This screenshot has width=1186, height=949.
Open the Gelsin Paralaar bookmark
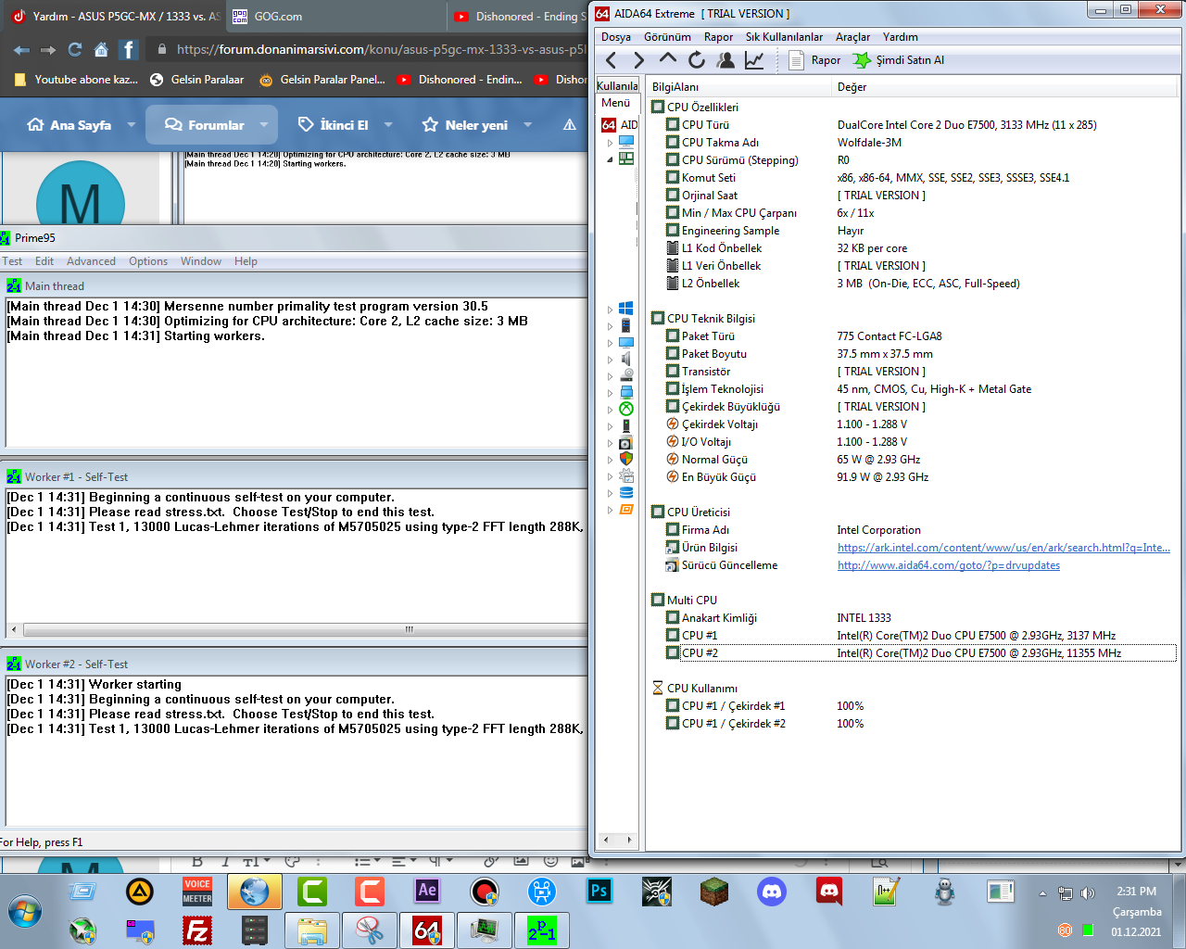(x=196, y=80)
